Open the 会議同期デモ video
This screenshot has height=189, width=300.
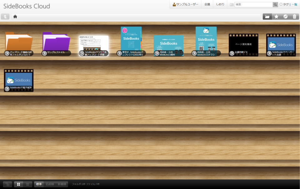(x=243, y=45)
